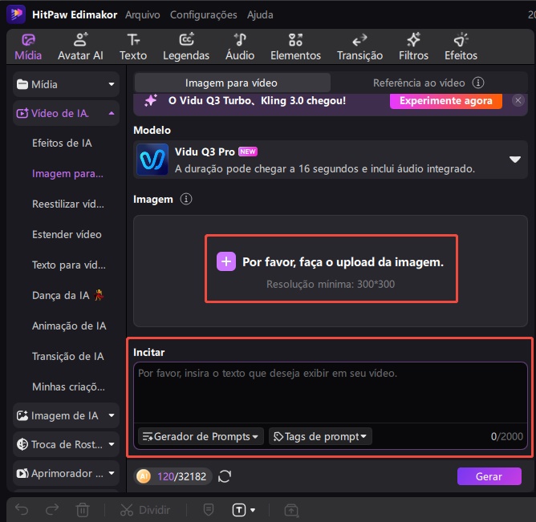
Task: Expand the Imagem de IA sidebar section
Action: point(111,415)
